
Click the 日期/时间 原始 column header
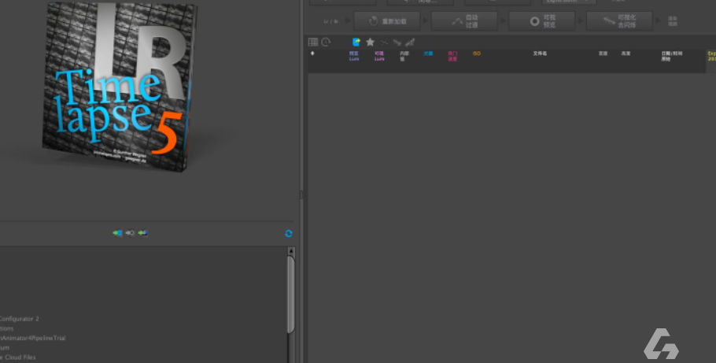(672, 56)
